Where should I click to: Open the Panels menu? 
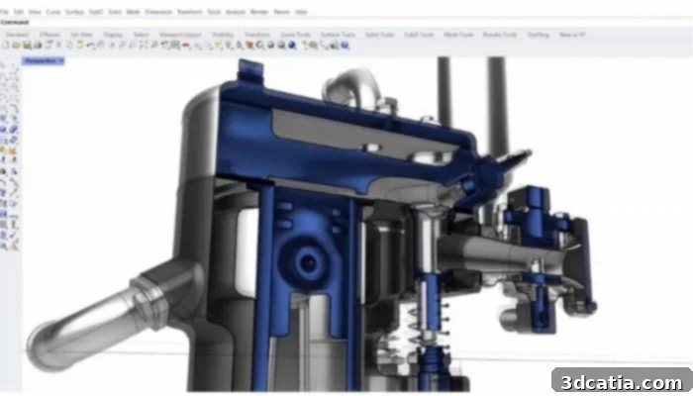pos(281,12)
